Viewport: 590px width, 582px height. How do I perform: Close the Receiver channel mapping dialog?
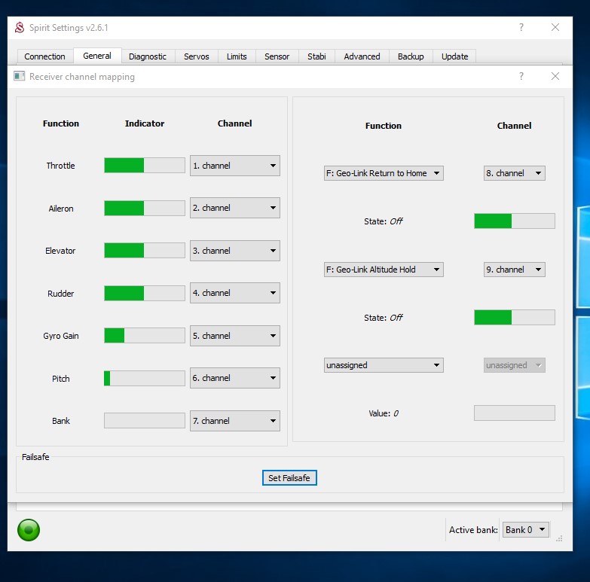tap(555, 76)
